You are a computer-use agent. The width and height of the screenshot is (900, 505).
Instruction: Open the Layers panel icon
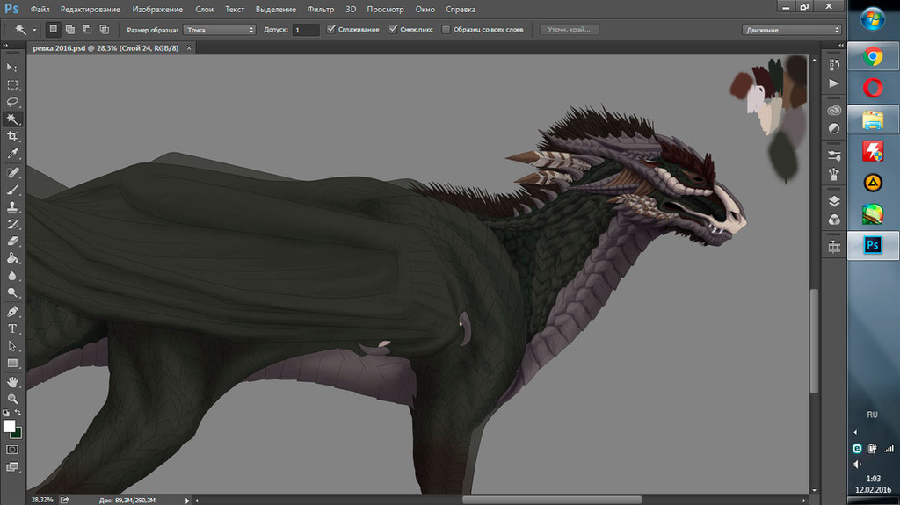click(834, 201)
